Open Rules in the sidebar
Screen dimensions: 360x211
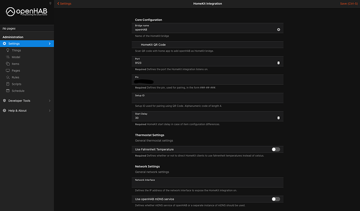pyautogui.click(x=27, y=77)
